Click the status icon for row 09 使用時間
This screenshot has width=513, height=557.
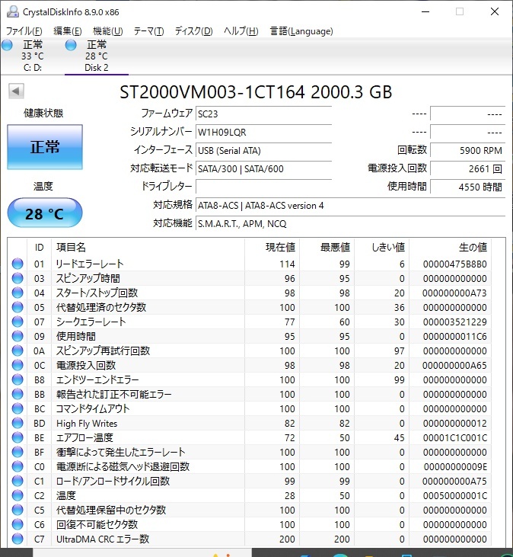pos(18,336)
